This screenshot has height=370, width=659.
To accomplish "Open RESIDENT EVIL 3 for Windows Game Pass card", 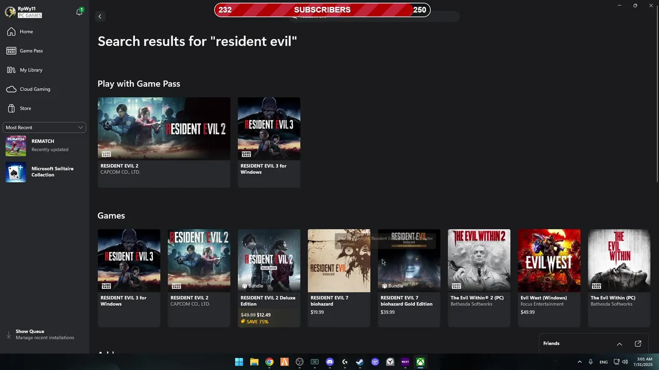I will 269,142.
